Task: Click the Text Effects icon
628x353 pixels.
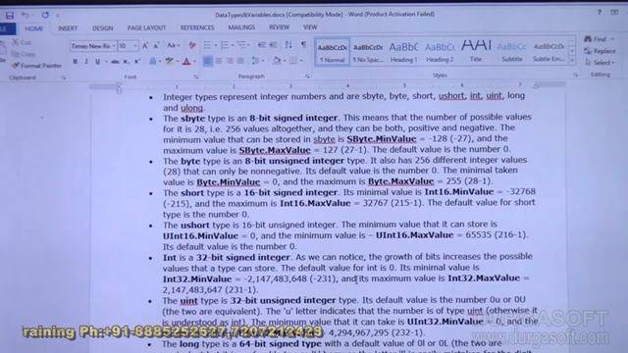Action: (x=153, y=61)
